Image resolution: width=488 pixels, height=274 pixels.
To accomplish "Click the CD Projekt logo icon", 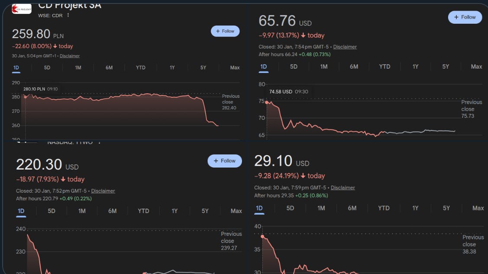I will (22, 9).
